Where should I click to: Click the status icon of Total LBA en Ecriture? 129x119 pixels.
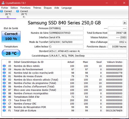point(4,111)
